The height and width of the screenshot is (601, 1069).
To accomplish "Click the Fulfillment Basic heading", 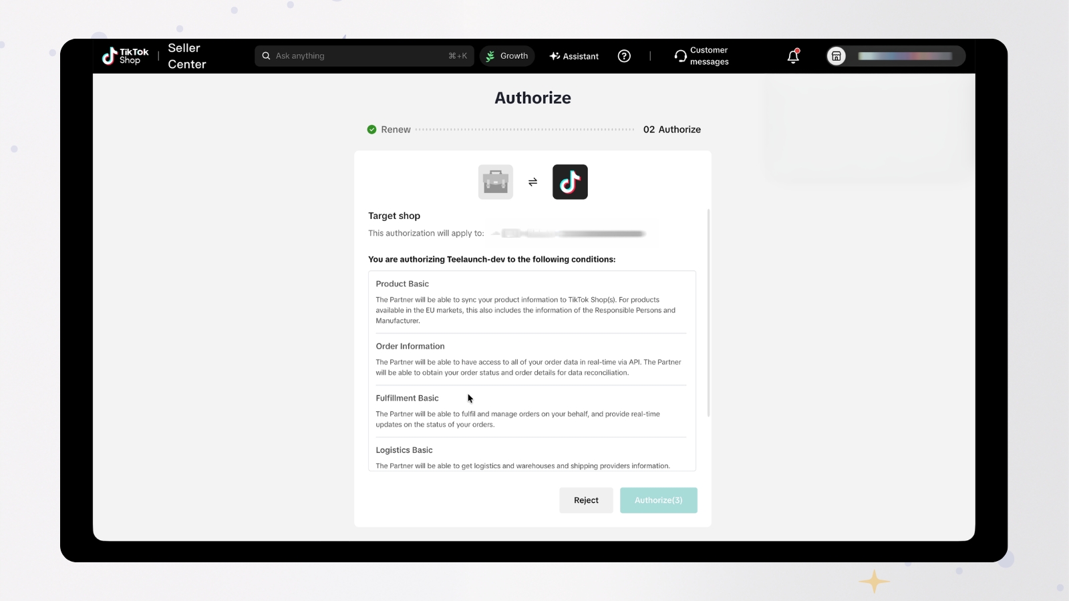I will (407, 398).
